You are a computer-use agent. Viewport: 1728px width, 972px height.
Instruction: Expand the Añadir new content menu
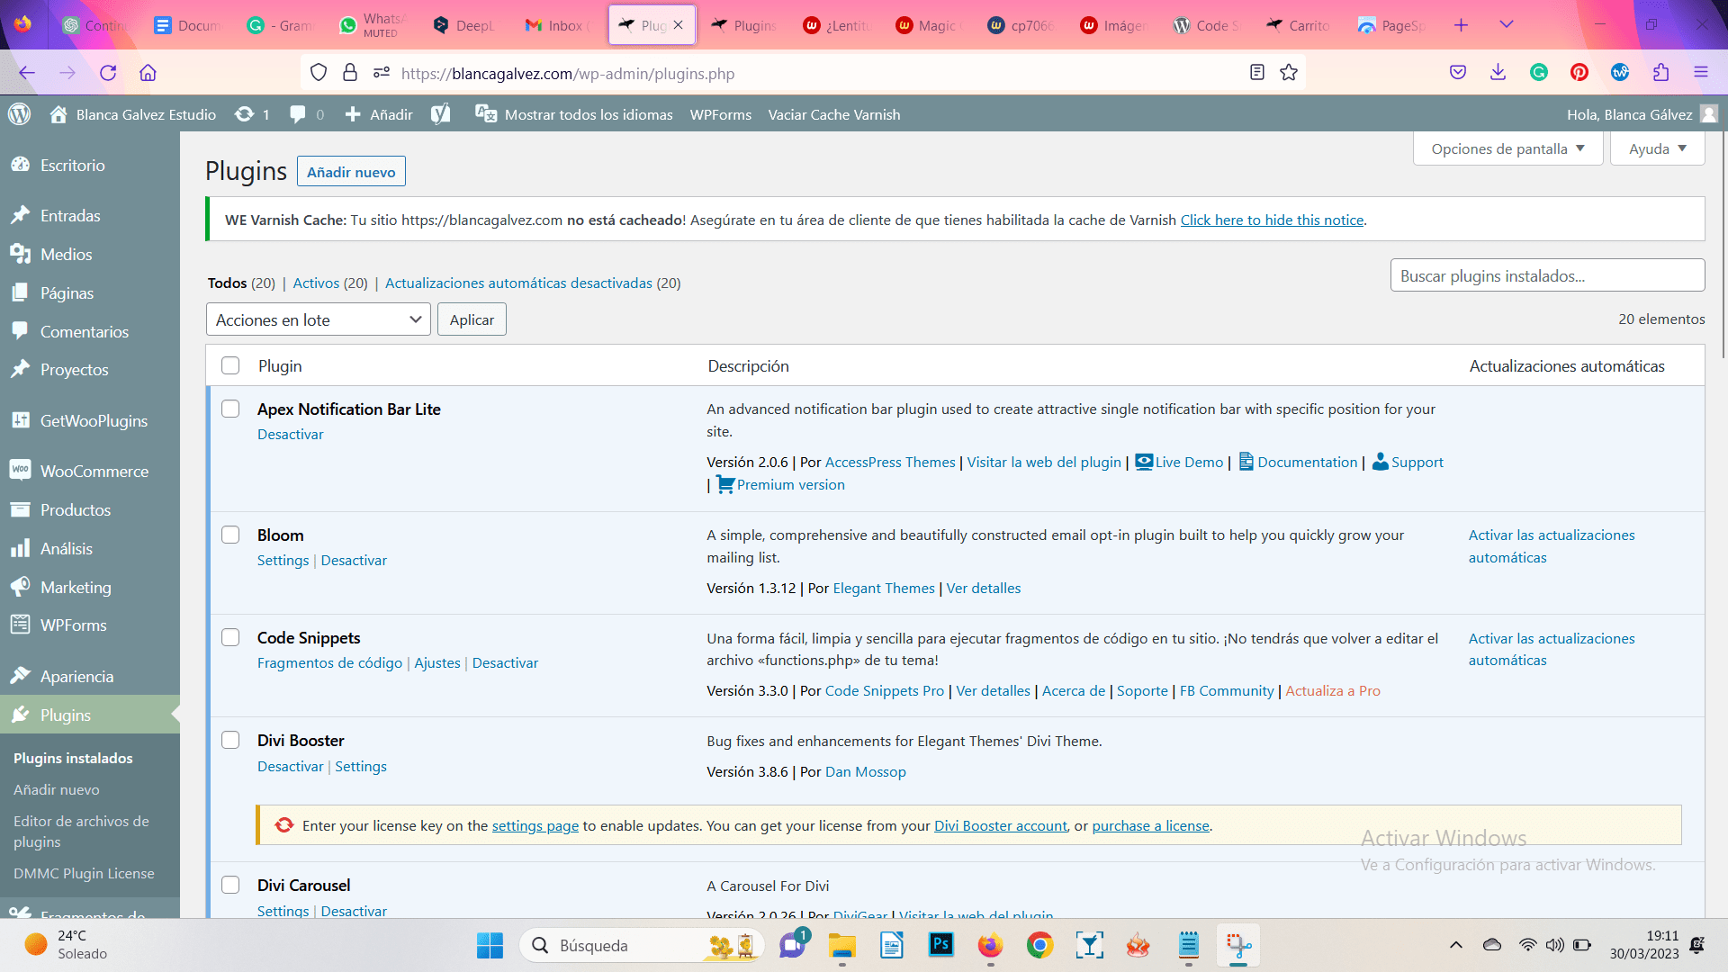coord(379,114)
